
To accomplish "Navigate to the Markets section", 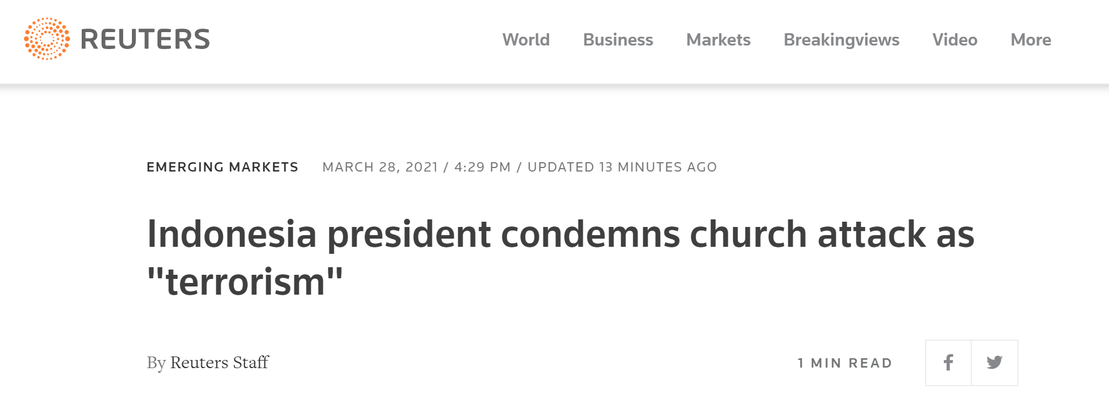I will pos(718,40).
